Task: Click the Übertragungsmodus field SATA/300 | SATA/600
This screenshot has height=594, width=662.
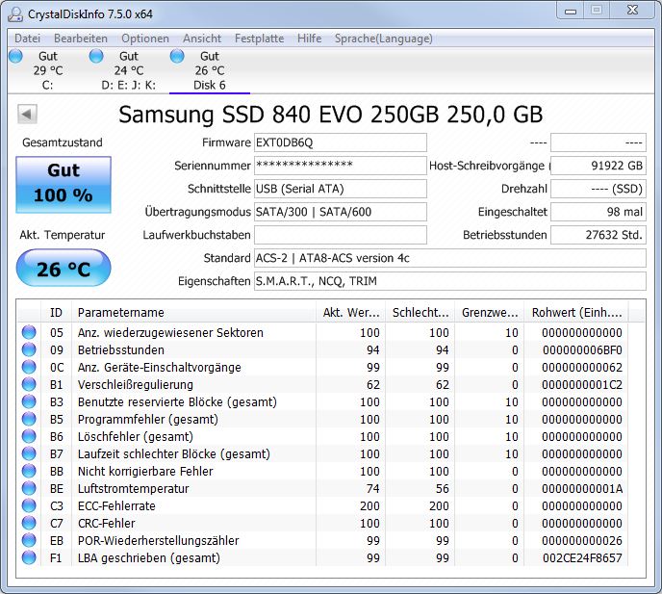Action: 341,212
